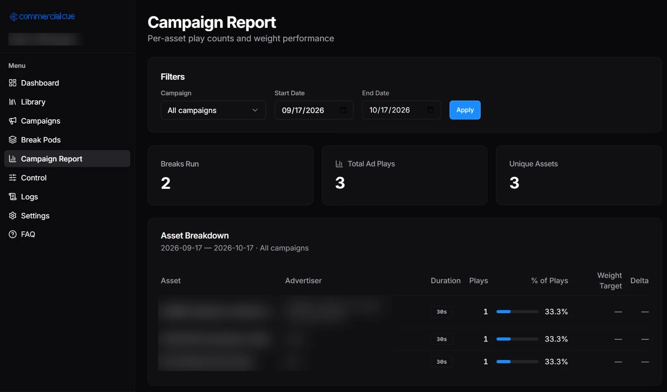Open the Dashboard menu item
667x392 pixels.
click(67, 83)
